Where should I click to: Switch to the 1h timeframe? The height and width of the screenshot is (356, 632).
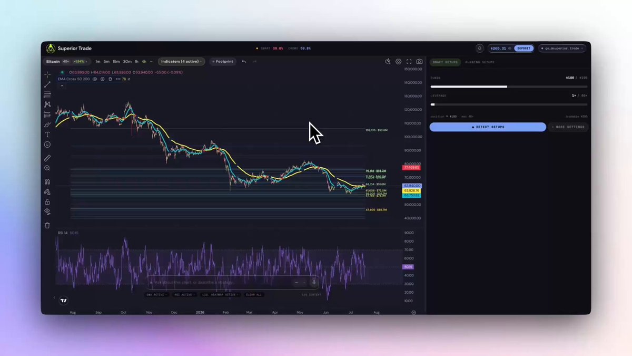click(136, 62)
